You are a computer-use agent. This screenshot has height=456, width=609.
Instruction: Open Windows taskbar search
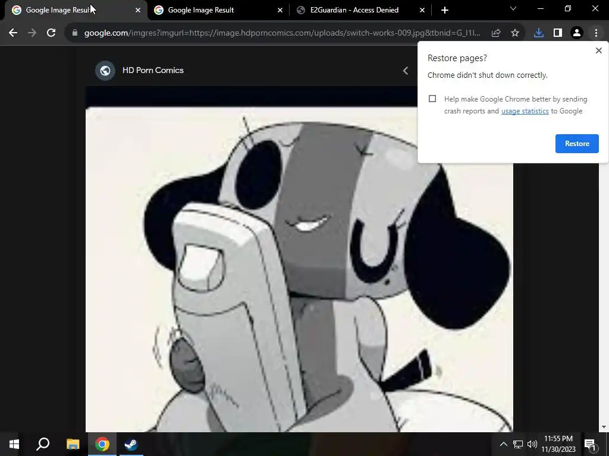[x=43, y=444]
